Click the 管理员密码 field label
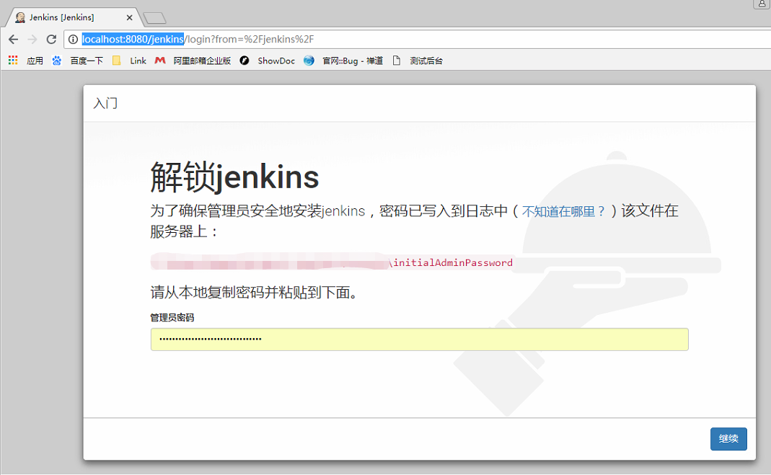This screenshot has height=475, width=771. coord(172,318)
